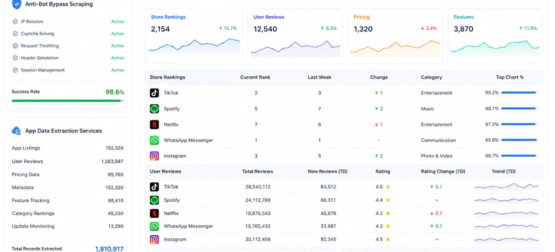Click the Last Week column header
This screenshot has width=555, height=252.
[x=320, y=77]
